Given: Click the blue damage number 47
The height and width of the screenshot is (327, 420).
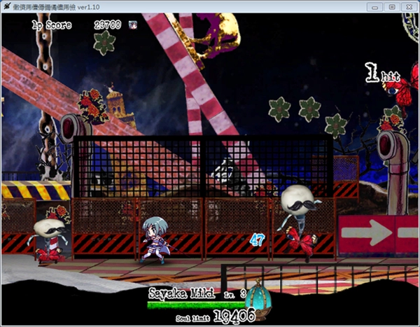Looking at the screenshot, I should tap(257, 239).
